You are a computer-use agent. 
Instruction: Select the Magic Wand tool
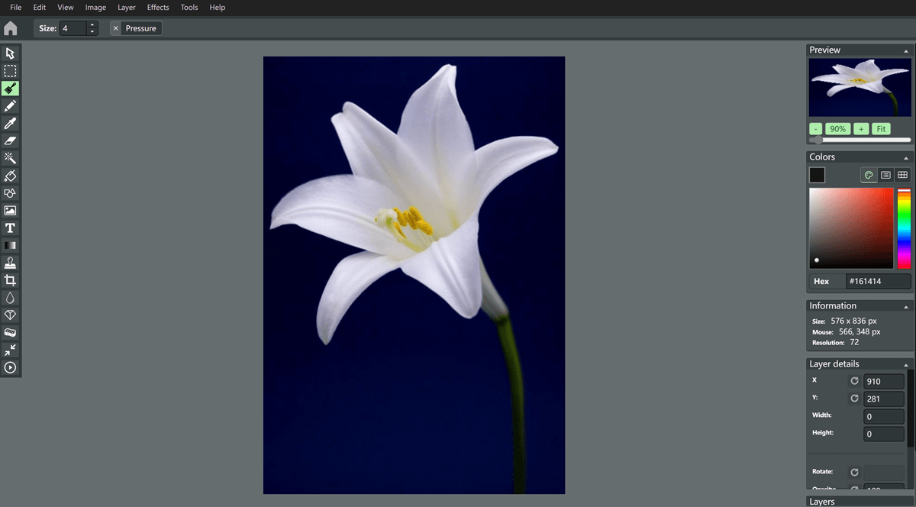(11, 158)
